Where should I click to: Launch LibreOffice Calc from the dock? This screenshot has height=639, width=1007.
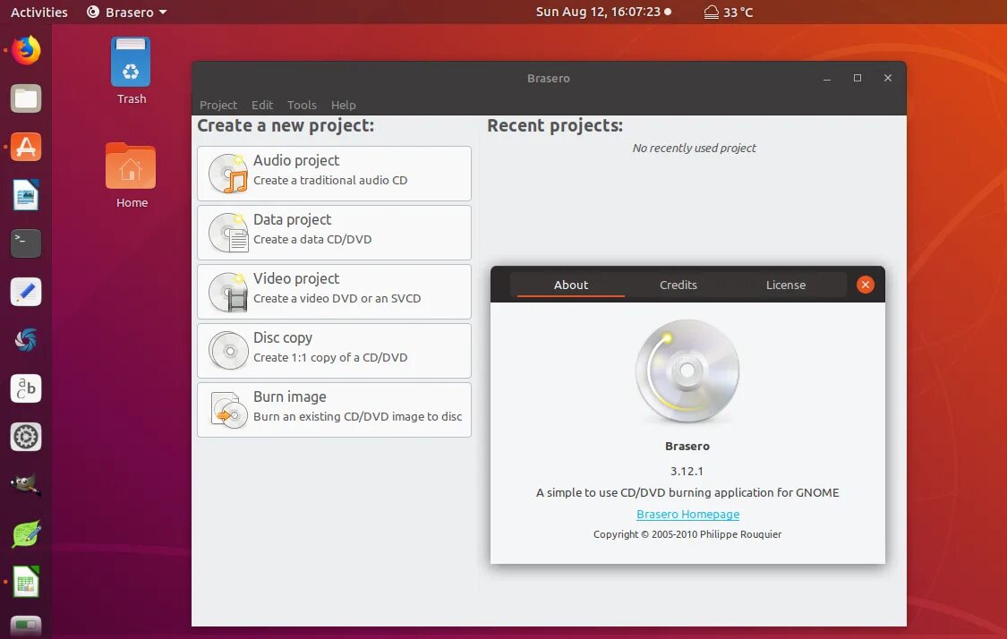pos(26,582)
